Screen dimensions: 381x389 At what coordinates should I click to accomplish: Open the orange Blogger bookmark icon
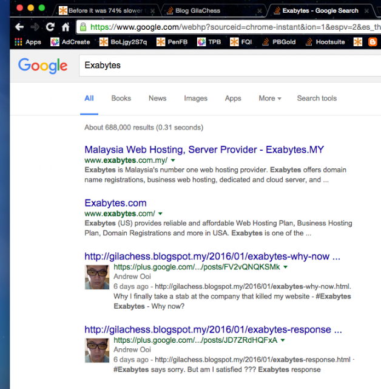(x=373, y=42)
